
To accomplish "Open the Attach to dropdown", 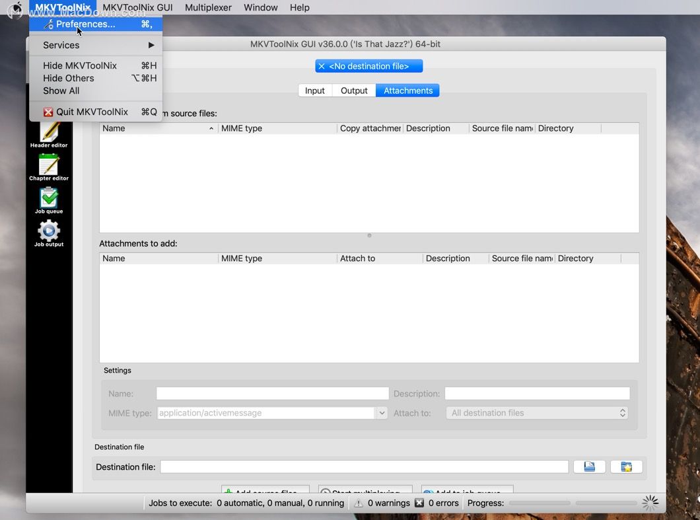I will pos(537,413).
